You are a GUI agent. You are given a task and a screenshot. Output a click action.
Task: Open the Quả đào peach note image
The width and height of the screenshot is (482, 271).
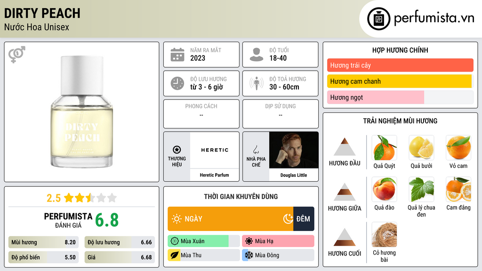(384, 189)
